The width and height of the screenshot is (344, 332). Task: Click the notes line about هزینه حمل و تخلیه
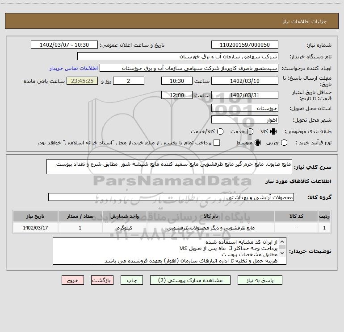point(191,261)
